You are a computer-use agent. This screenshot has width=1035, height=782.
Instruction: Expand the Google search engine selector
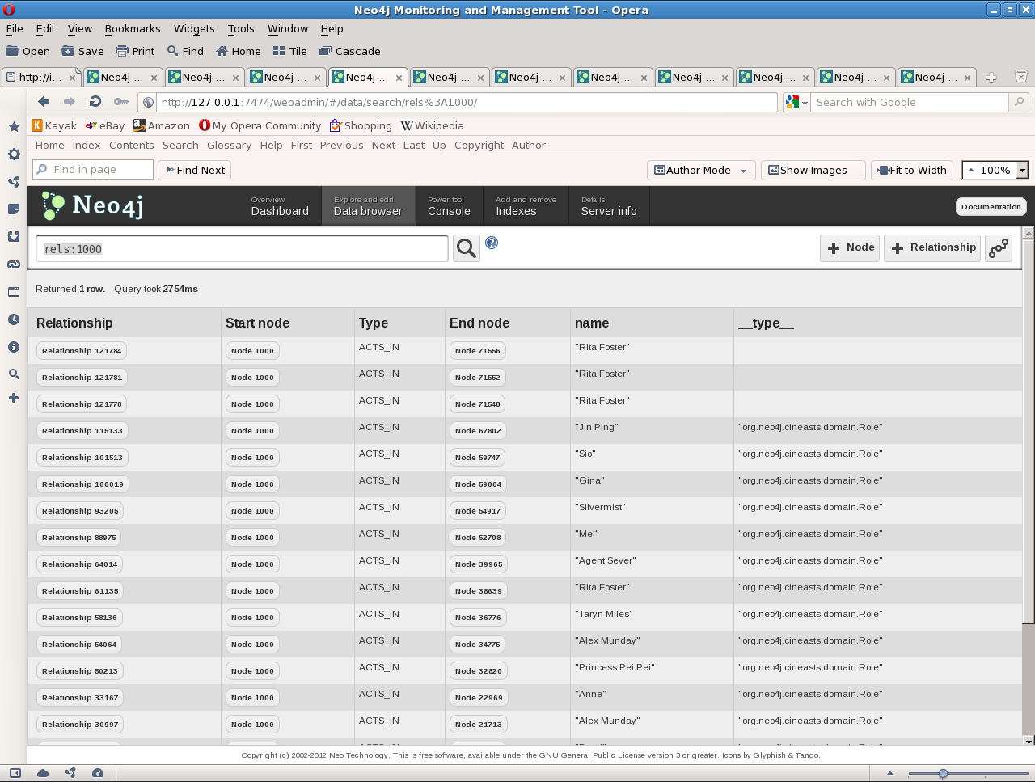[796, 102]
